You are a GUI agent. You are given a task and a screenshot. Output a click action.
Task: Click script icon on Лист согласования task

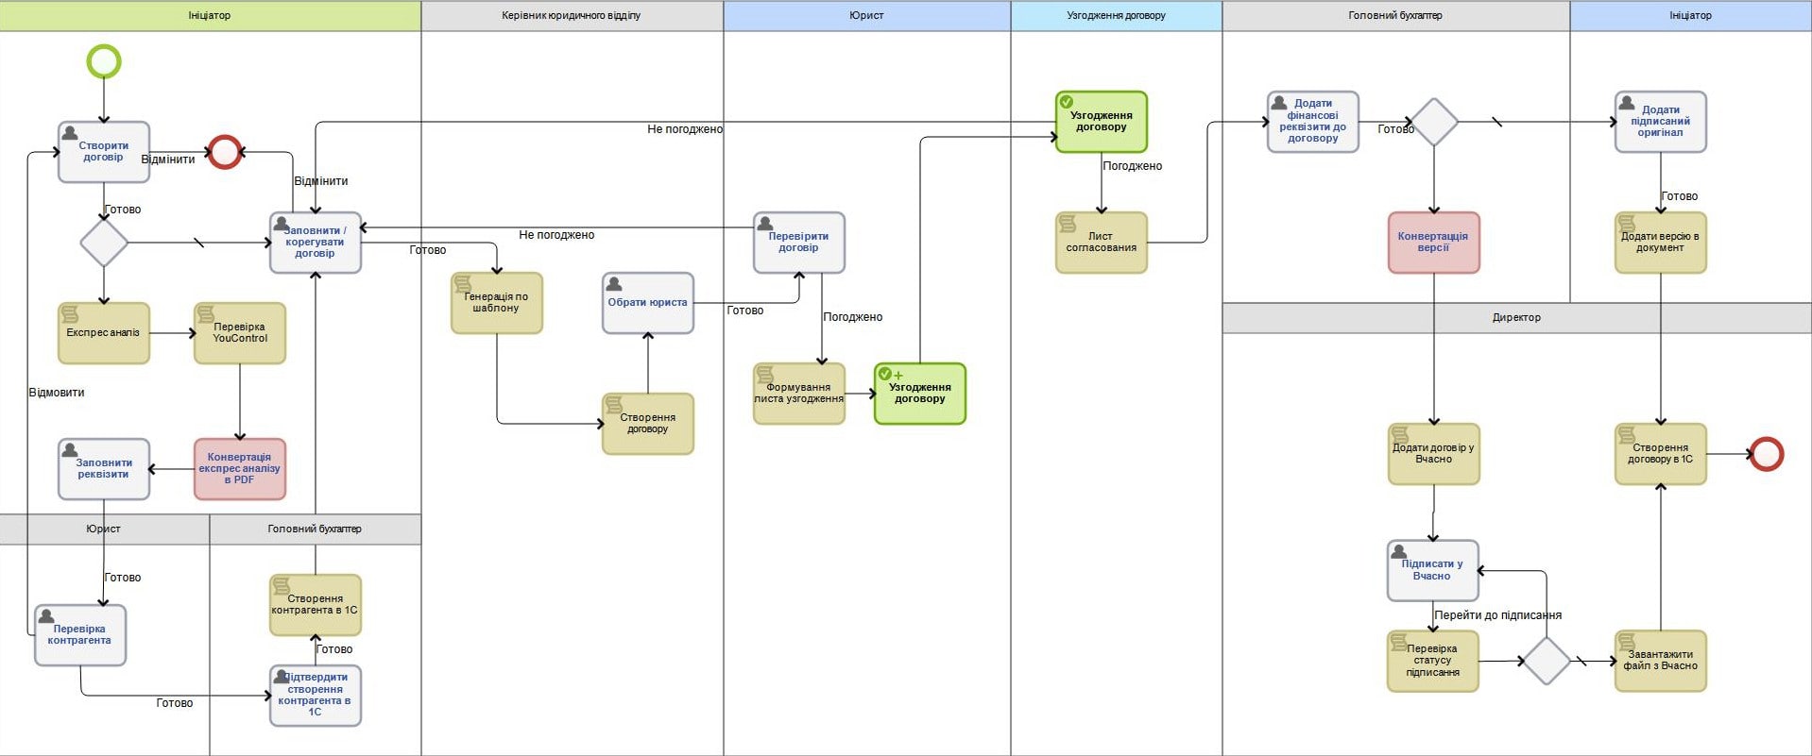[x=1068, y=224]
